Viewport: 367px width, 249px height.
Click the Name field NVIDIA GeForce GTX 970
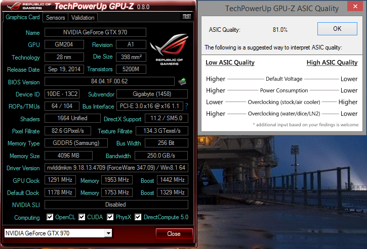(95, 32)
